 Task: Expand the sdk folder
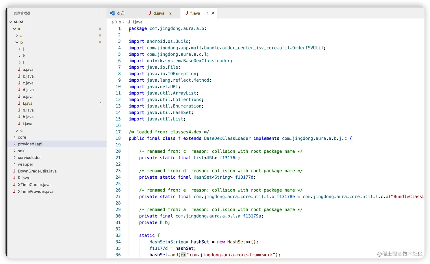point(15,151)
